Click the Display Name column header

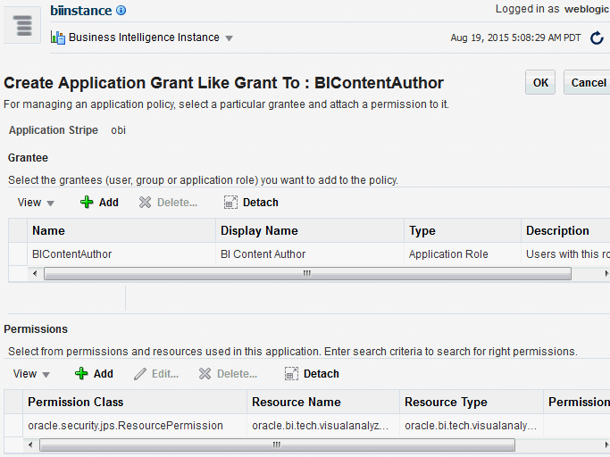click(310, 230)
